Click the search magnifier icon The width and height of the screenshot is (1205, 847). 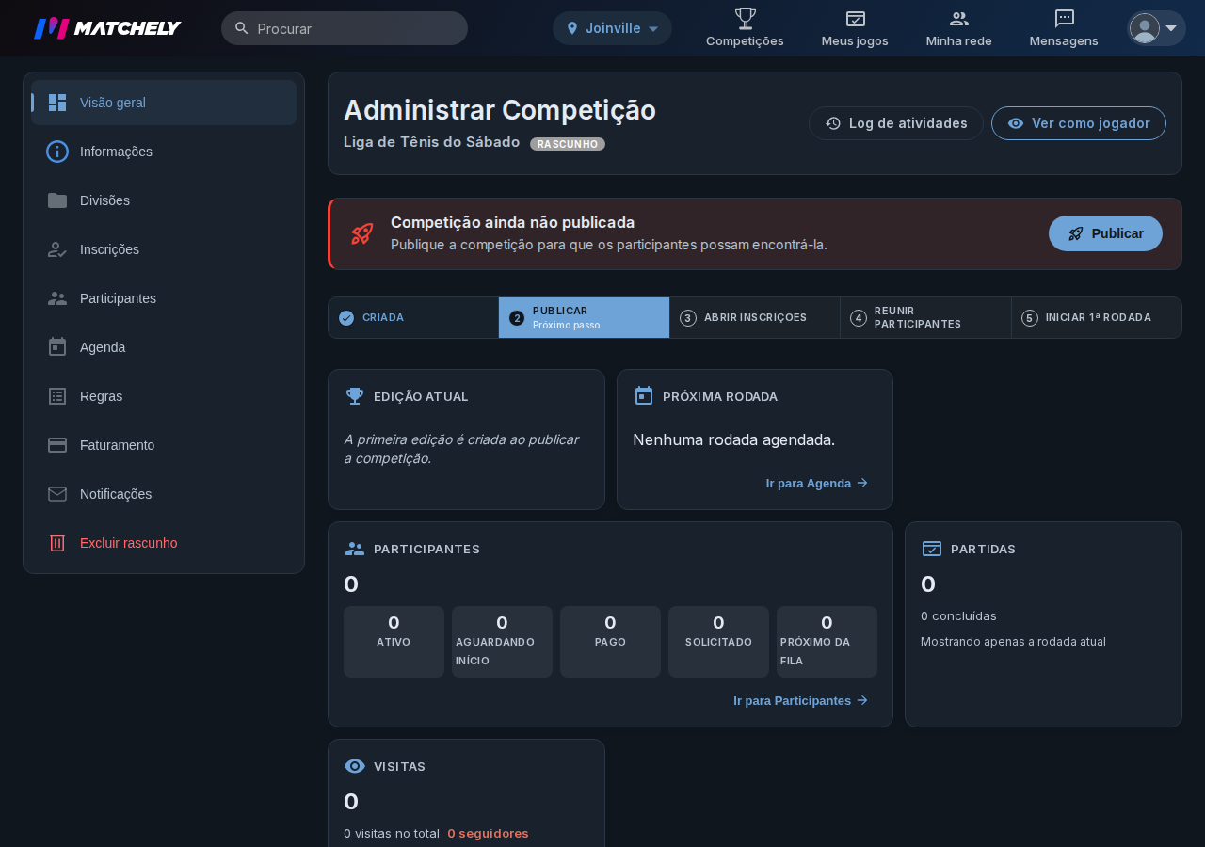click(242, 28)
